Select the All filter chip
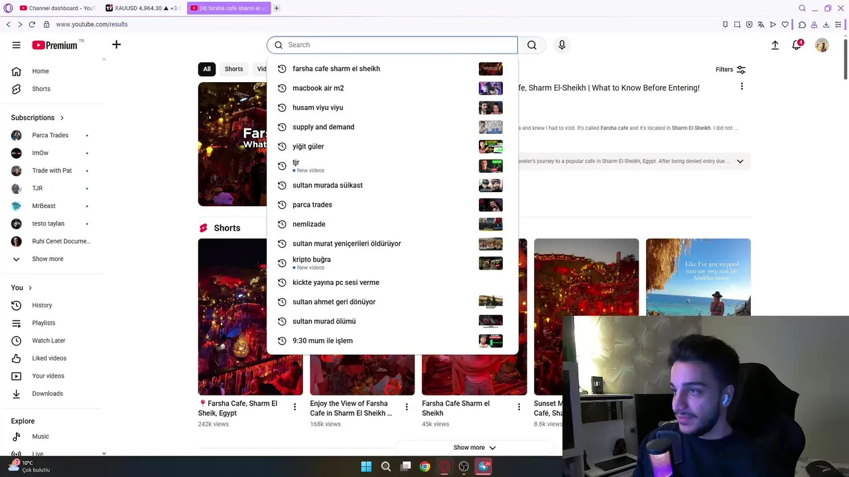This screenshot has height=477, width=849. coord(207,69)
